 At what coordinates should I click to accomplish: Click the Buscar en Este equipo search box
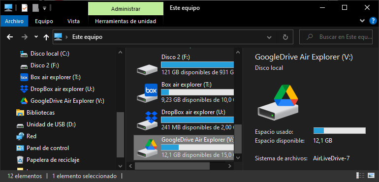coord(336,37)
